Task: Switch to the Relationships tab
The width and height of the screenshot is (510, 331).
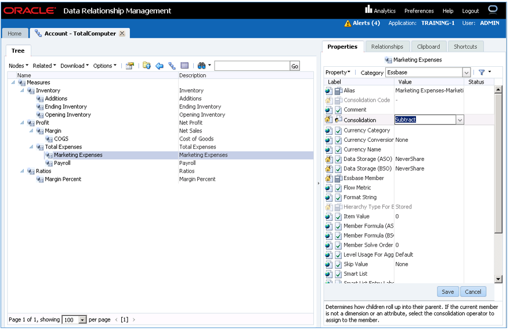Action: click(387, 47)
